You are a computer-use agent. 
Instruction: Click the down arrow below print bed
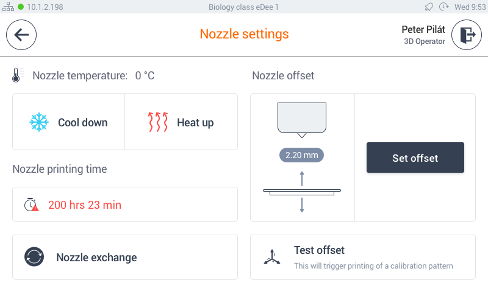(x=302, y=205)
